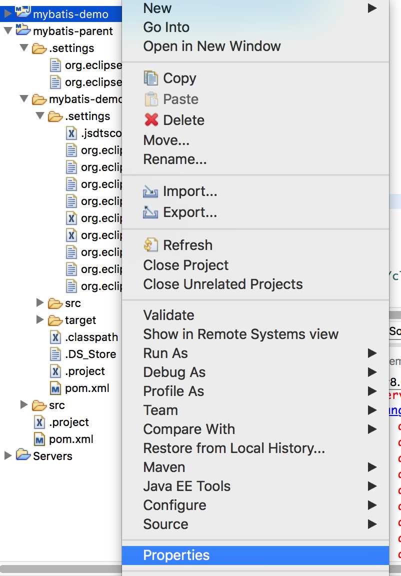Choose Show in Remote Systems view
This screenshot has height=576, width=401.
pos(255,334)
